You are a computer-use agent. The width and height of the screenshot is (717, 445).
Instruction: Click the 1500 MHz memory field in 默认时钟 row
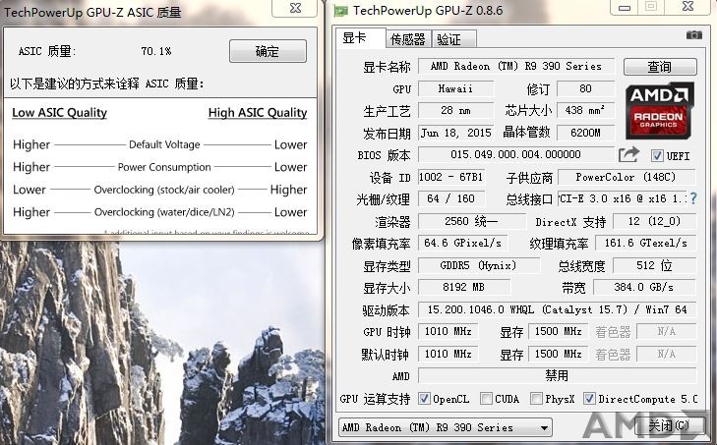(558, 354)
